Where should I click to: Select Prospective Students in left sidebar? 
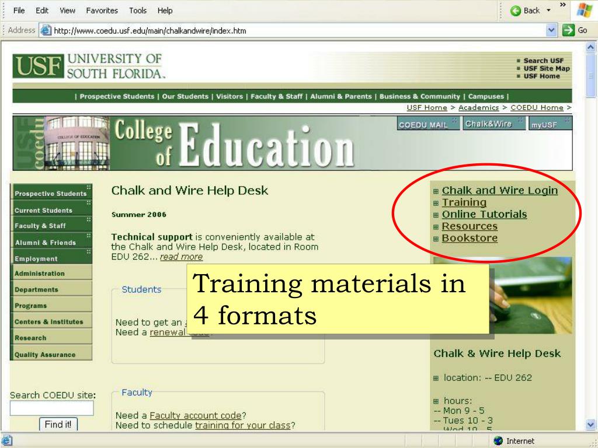(x=51, y=192)
